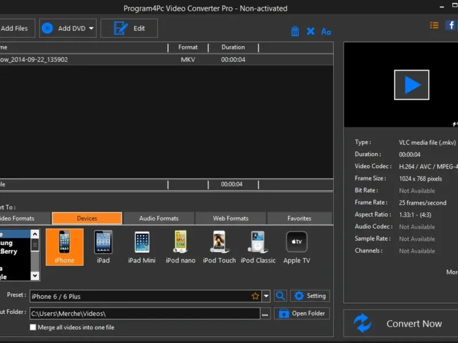Open the Add DVD dropdown arrow
This screenshot has height=343, width=458.
tap(91, 28)
